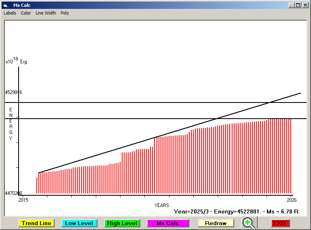Maximize the Ms Calc window
Screen dimensions: 311x230
298,5
